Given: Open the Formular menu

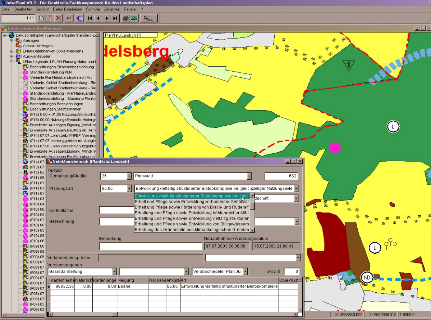Looking at the screenshot, I should click(x=93, y=9).
